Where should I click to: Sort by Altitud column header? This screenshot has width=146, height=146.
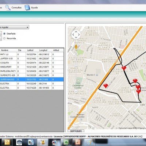pos(57,50)
